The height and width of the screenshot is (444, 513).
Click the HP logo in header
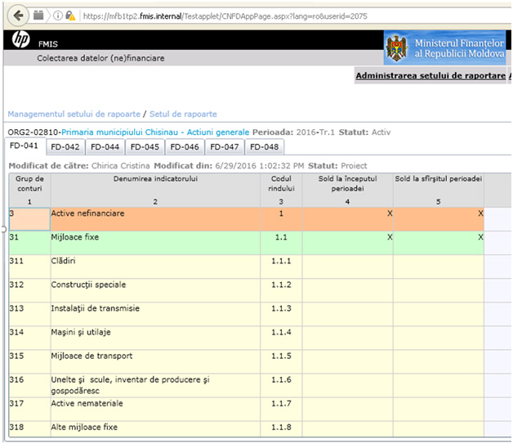[21, 39]
